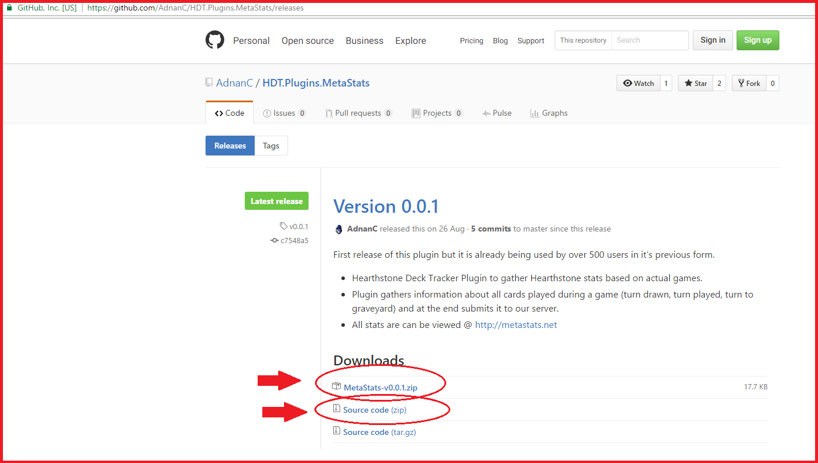The image size is (818, 463).
Task: Focus the repository Search field
Action: click(650, 40)
